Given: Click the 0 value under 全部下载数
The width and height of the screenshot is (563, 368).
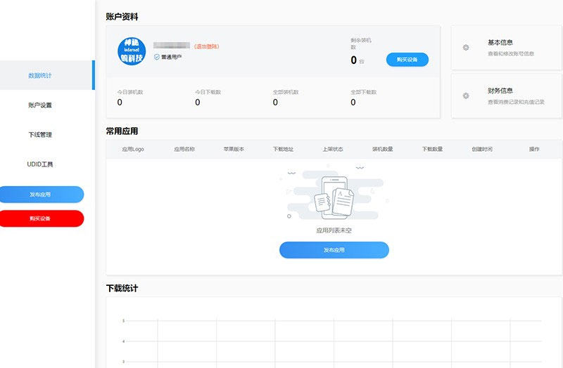Looking at the screenshot, I should (x=353, y=103).
